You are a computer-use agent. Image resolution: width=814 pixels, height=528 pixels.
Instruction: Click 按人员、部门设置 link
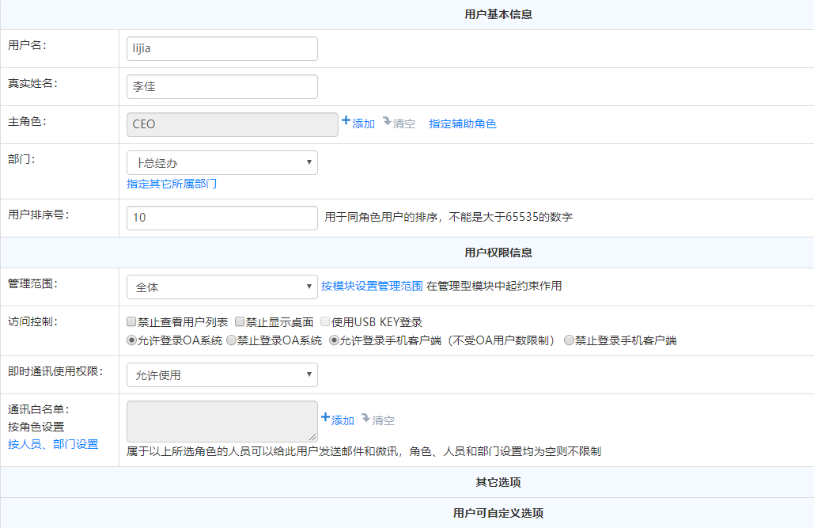pos(53,445)
